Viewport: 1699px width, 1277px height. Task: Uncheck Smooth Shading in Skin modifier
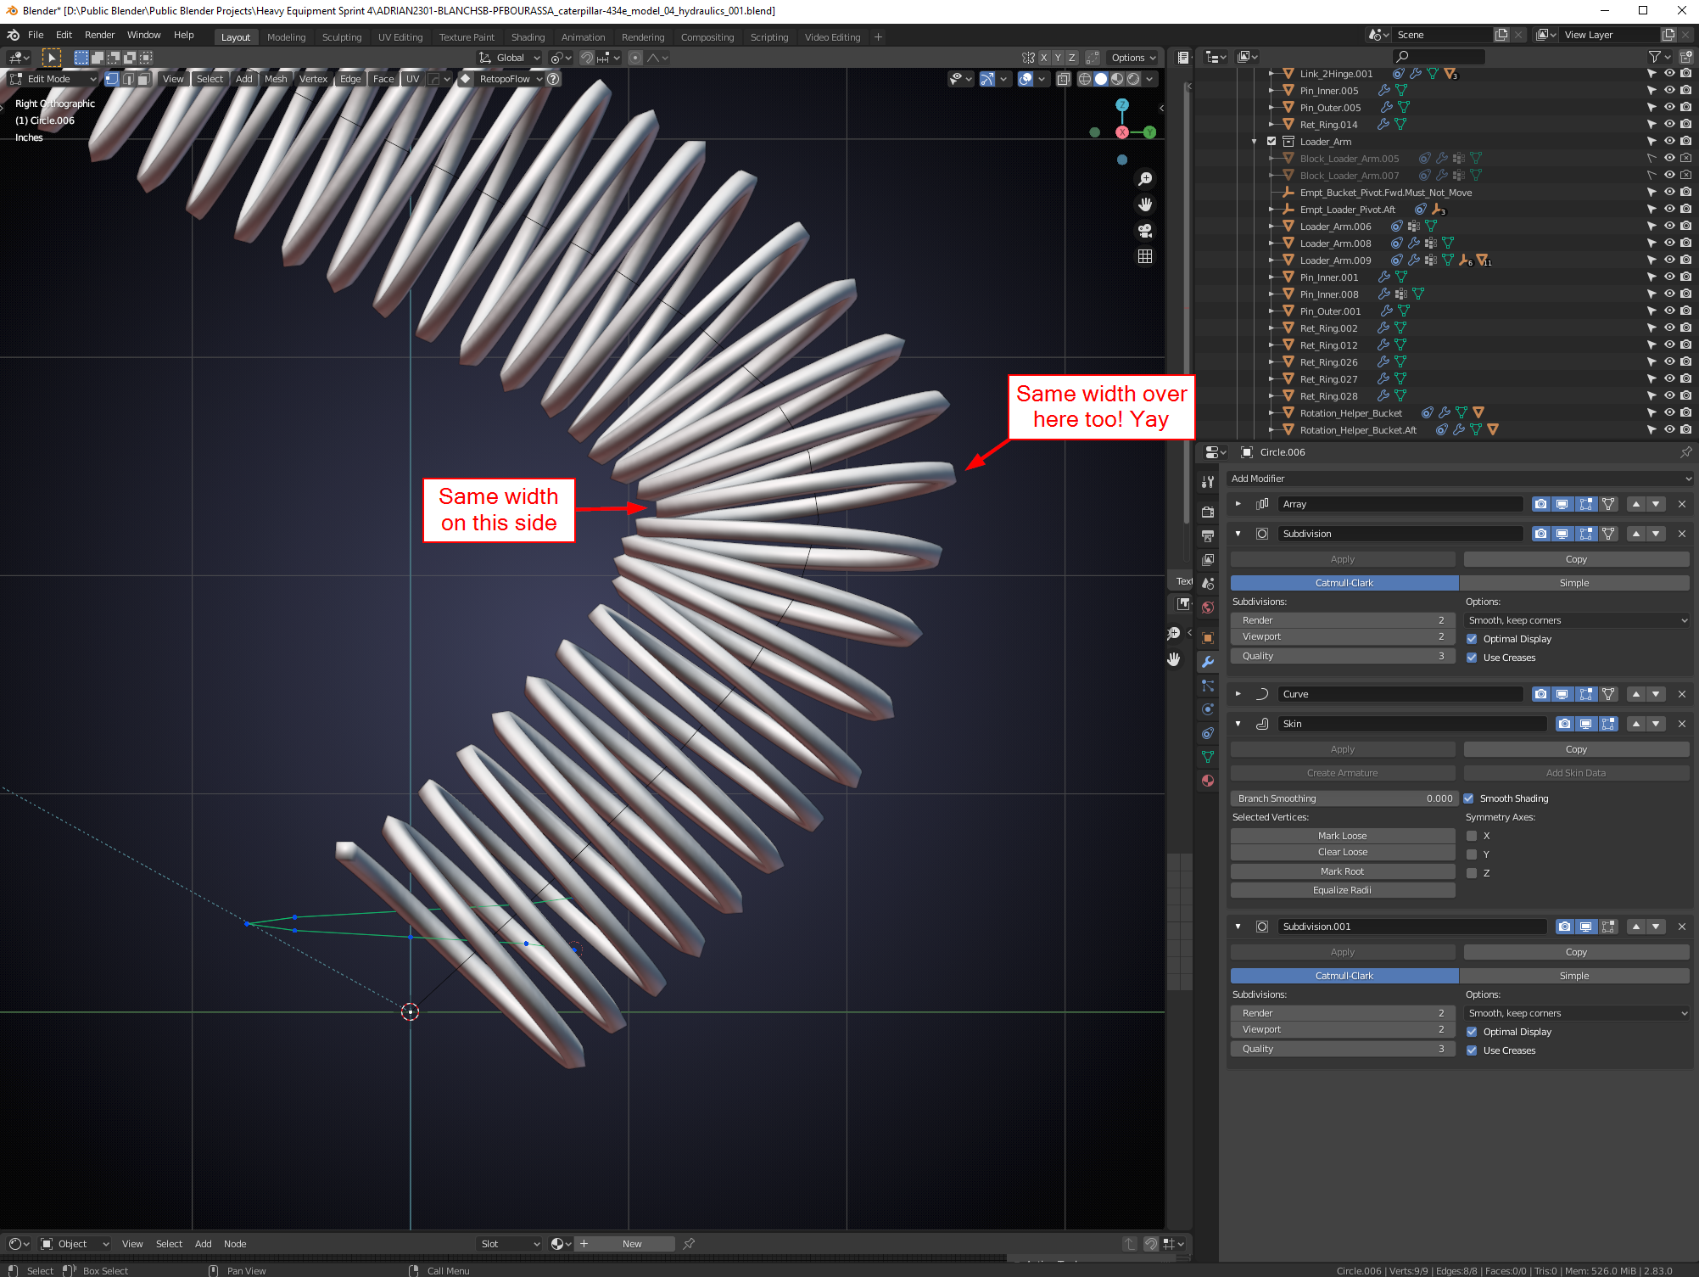[1469, 798]
